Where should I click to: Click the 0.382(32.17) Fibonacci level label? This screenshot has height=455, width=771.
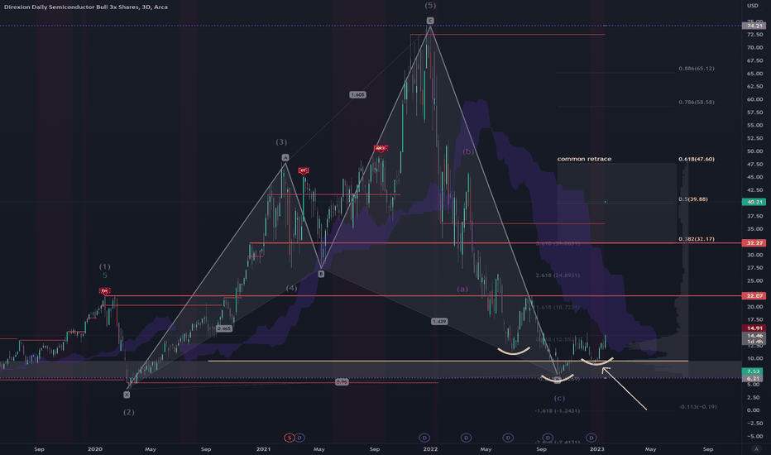coord(697,239)
